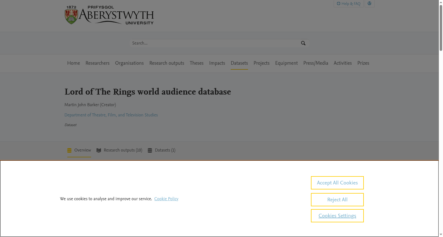
Task: Open the Impacts menu item
Action: pos(217,63)
